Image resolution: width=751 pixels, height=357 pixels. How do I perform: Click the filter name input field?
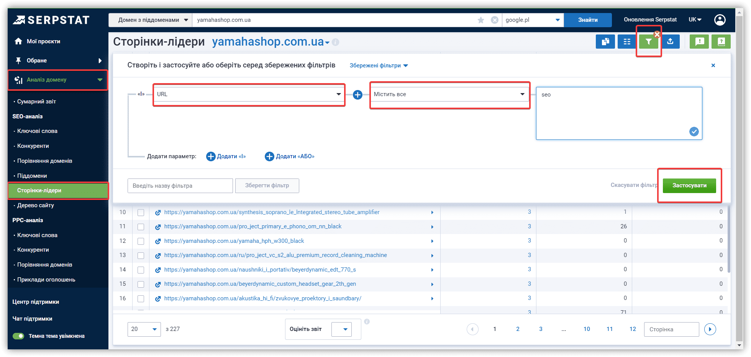coord(180,186)
